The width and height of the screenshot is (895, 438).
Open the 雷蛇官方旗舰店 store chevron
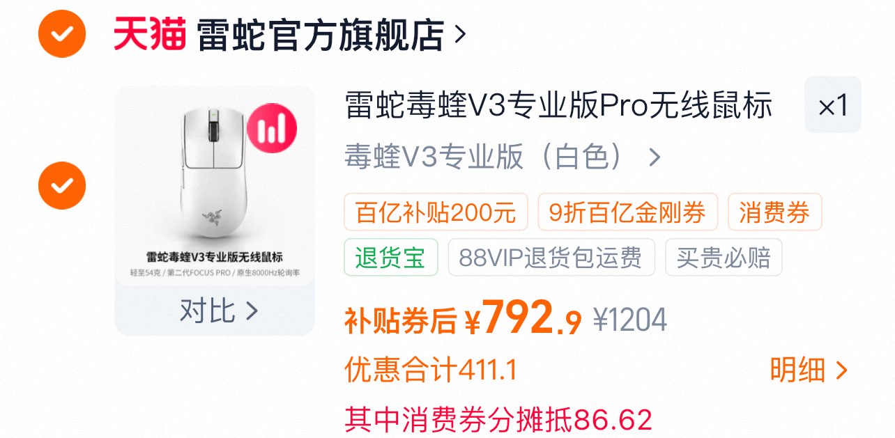[459, 33]
